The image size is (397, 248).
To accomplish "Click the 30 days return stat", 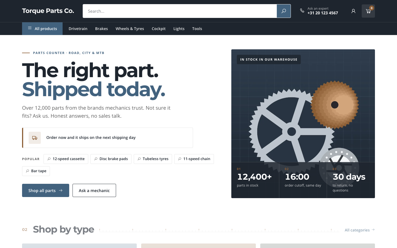I will point(351,180).
